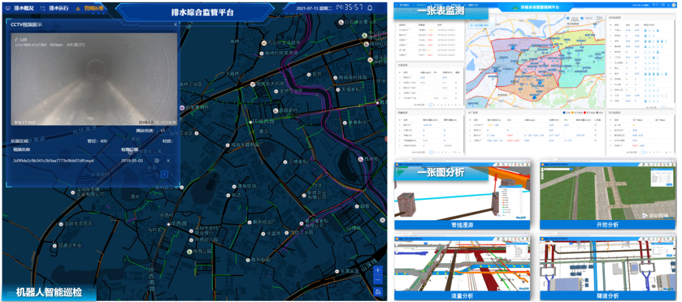Click the 坪西公园 green map marker
This screenshot has height=302, width=682.
pyautogui.click(x=189, y=251)
